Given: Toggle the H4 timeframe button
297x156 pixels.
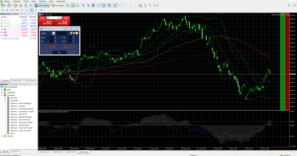Looking at the screenshot, I should [x=27, y=10].
